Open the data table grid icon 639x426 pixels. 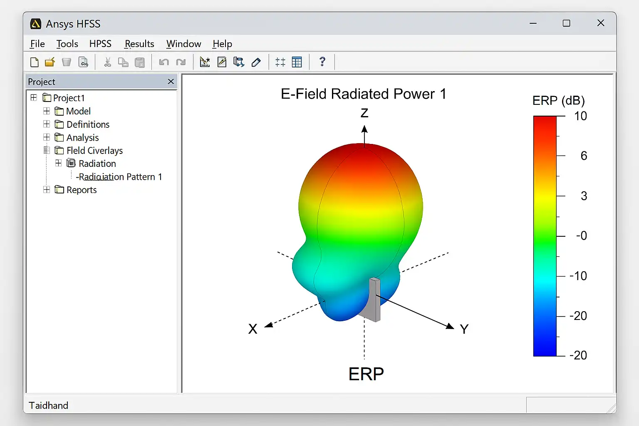[297, 62]
